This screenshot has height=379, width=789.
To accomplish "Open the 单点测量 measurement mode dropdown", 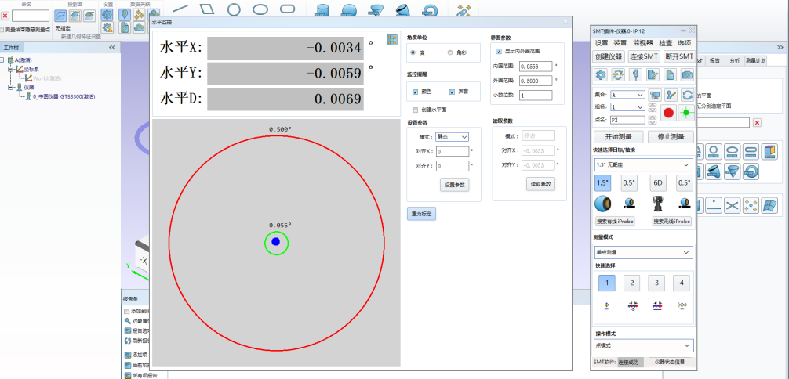I will point(643,252).
